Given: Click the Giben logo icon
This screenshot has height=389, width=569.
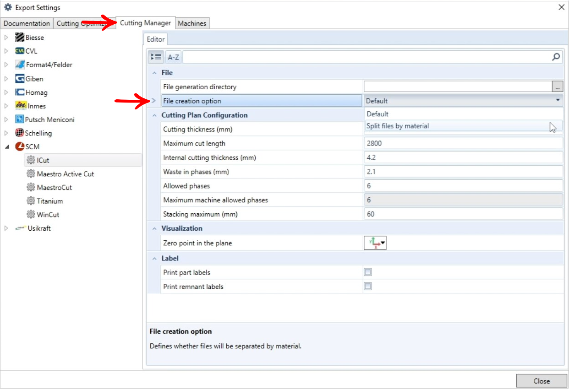Looking at the screenshot, I should point(20,79).
